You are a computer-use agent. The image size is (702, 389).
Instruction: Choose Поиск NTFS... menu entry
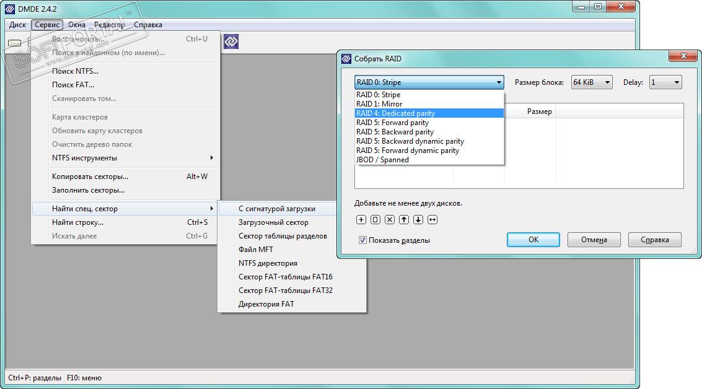pyautogui.click(x=126, y=71)
